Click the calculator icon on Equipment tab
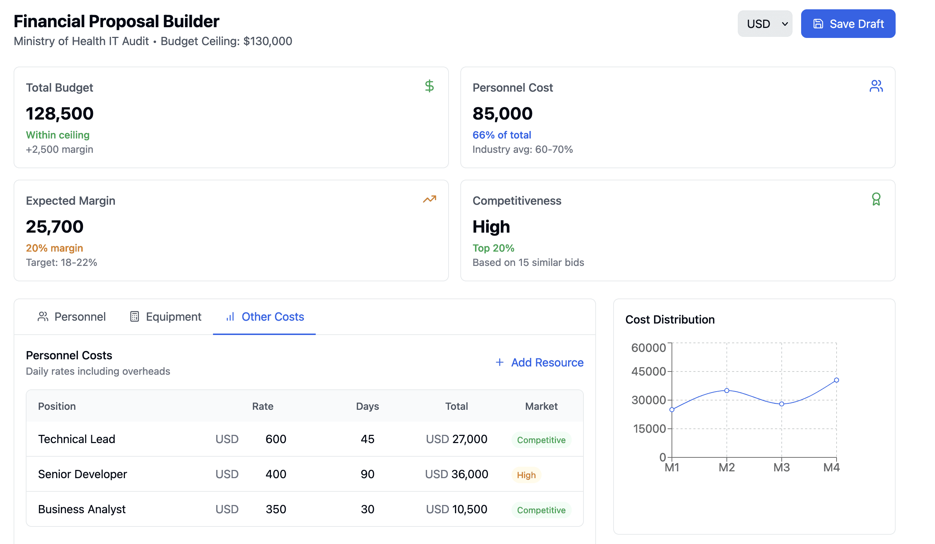Image resolution: width=935 pixels, height=544 pixels. [x=134, y=316]
